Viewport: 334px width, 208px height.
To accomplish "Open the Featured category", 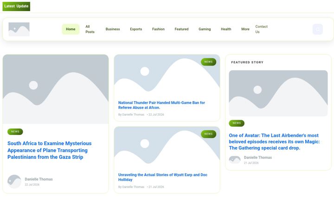I will click(x=181, y=29).
